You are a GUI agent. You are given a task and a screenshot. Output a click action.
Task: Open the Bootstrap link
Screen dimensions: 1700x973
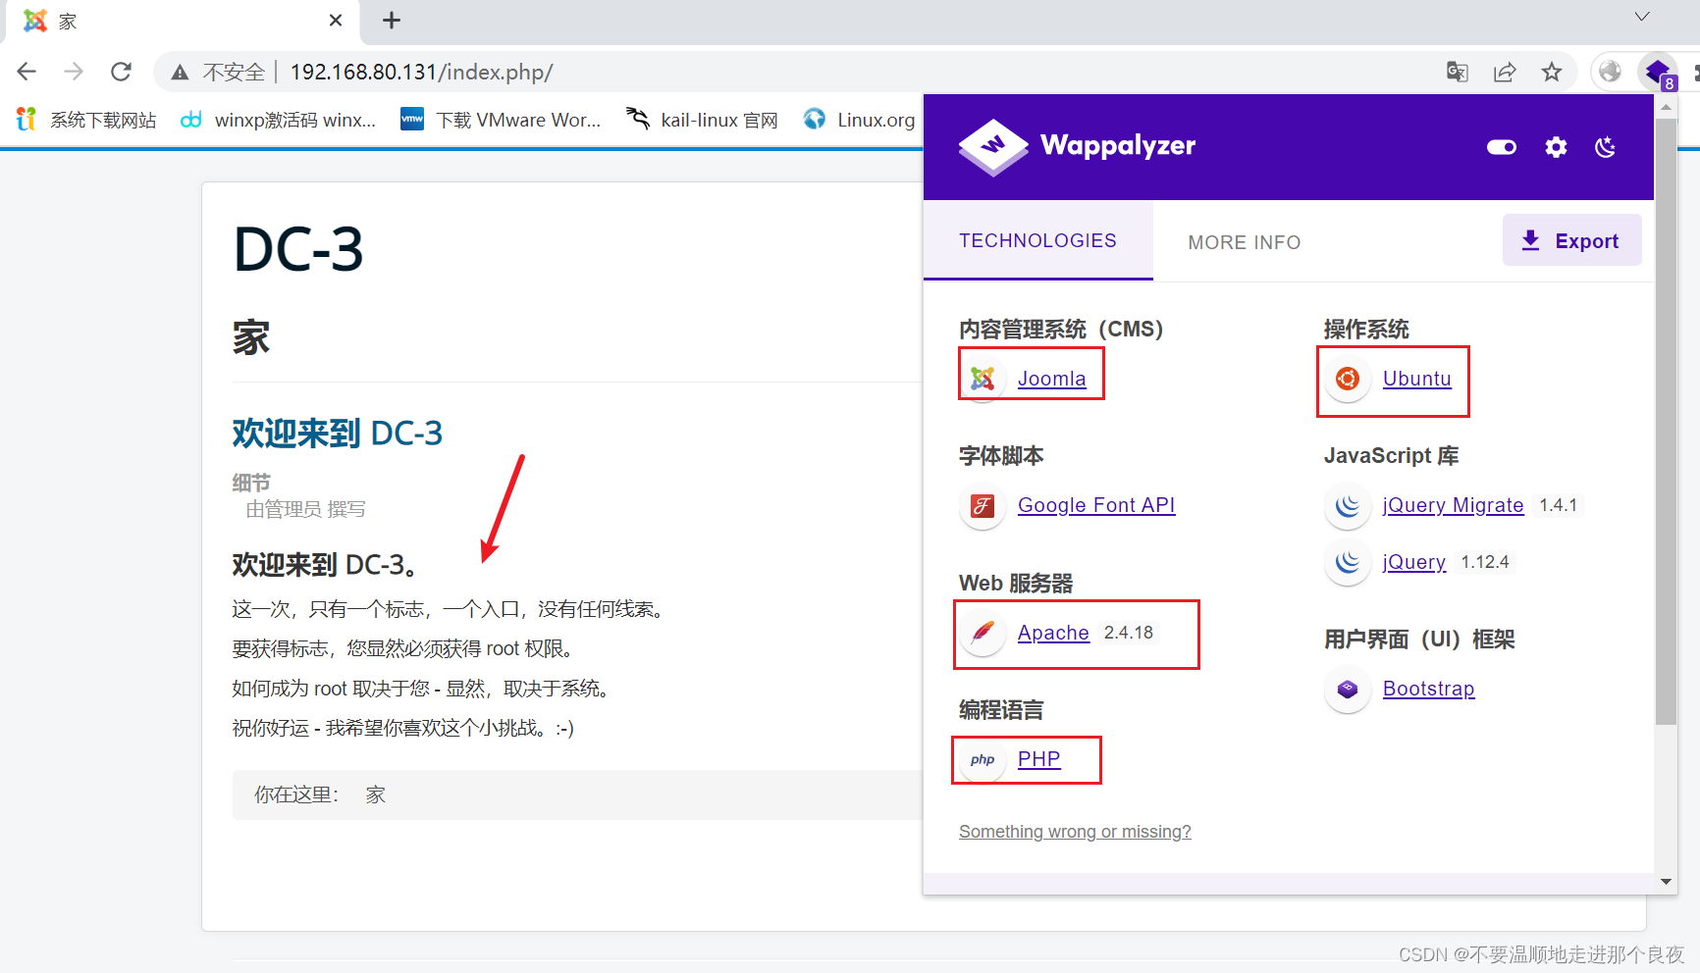(x=1428, y=689)
